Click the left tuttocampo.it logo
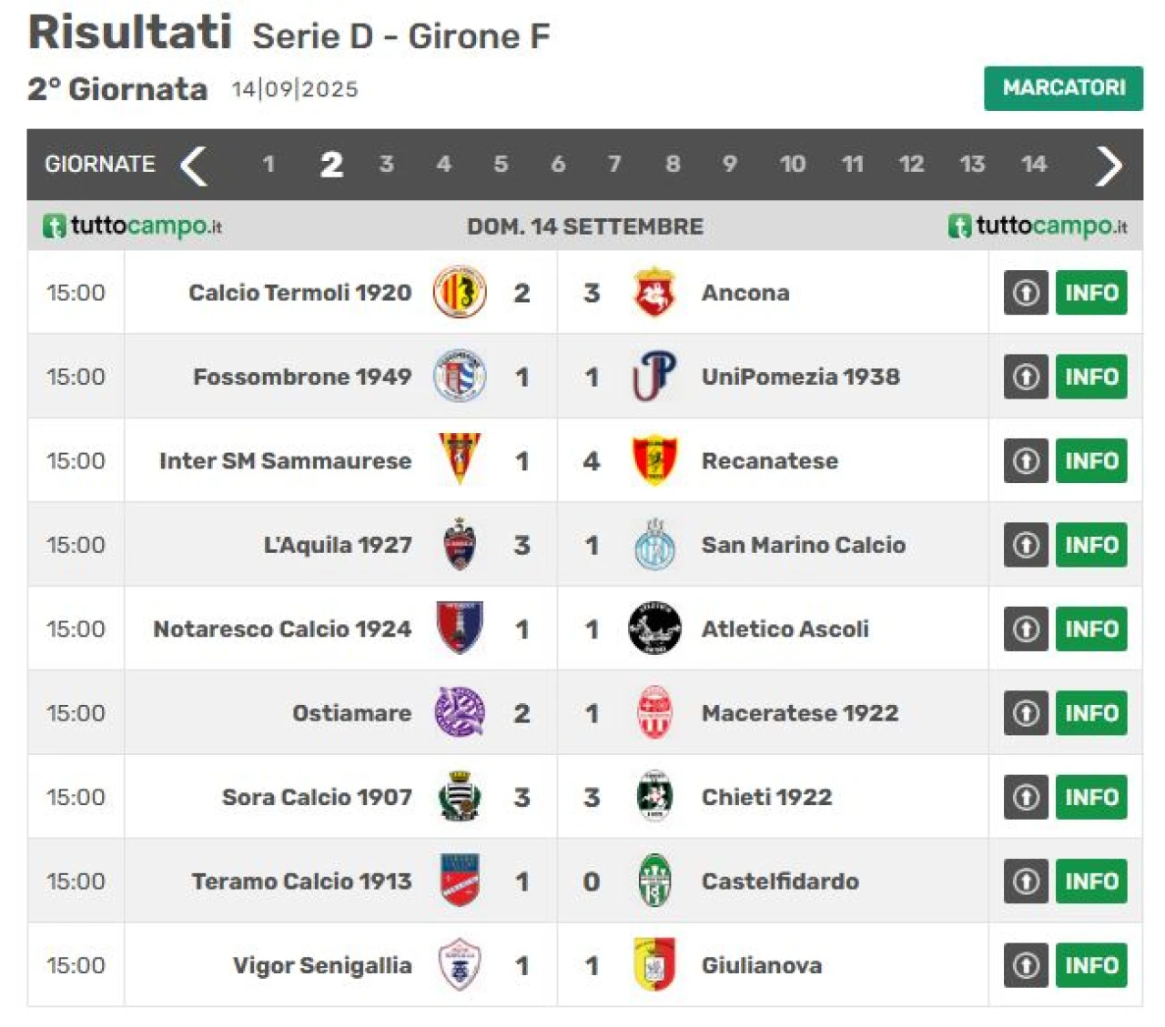 pos(133,227)
